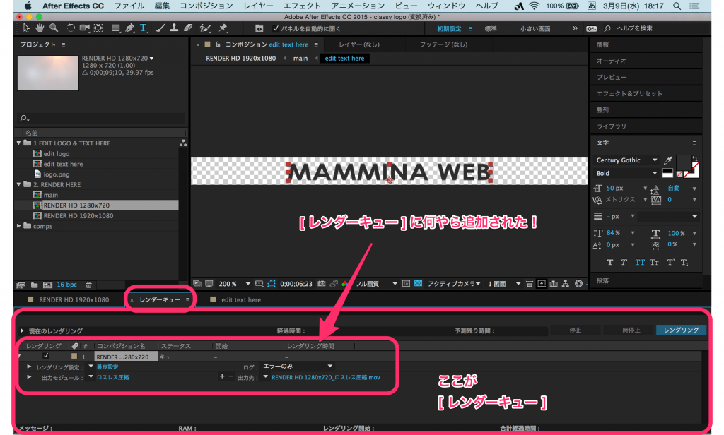Select the Horizontal Type tool
The width and height of the screenshot is (724, 435).
[143, 28]
